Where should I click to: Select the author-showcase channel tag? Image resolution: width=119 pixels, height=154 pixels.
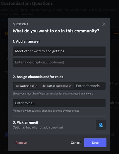tap(57, 86)
